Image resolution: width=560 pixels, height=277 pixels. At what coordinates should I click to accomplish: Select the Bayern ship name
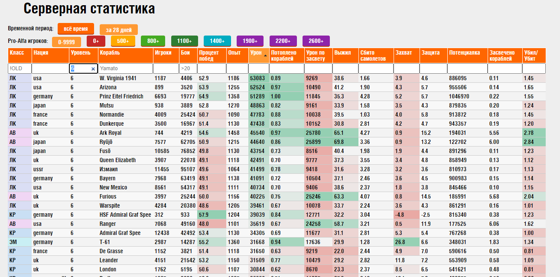(107, 178)
